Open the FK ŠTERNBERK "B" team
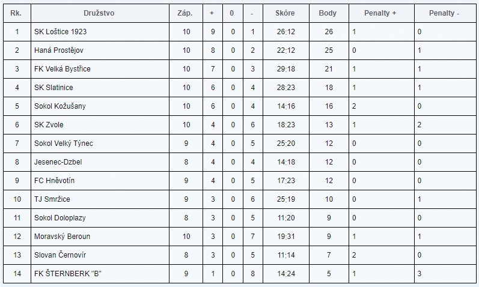Viewport: 479px width, 287px height. tap(65, 273)
